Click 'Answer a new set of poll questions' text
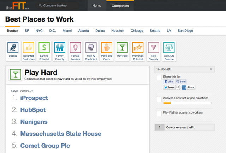 pos(186,98)
